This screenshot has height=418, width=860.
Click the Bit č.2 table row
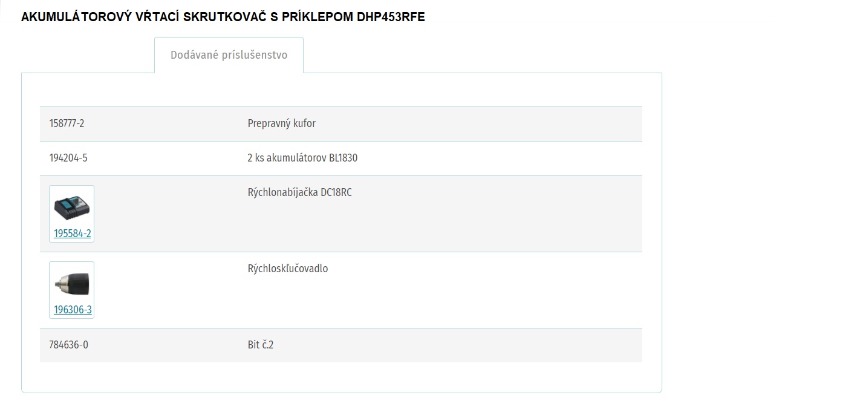(341, 345)
